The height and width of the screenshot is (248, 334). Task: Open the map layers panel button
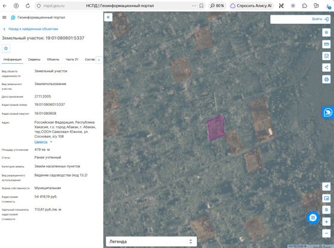[x=326, y=33]
